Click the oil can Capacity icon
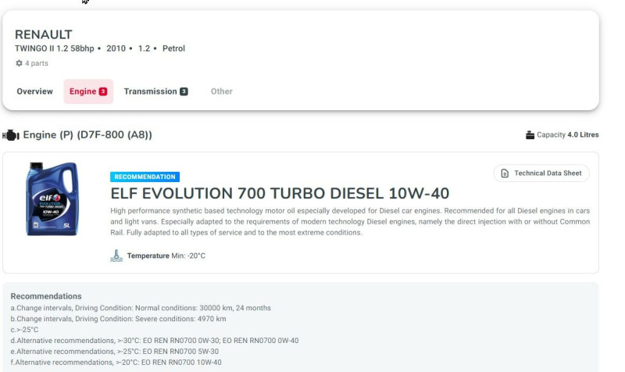Image resolution: width=625 pixels, height=372 pixels. tap(530, 134)
